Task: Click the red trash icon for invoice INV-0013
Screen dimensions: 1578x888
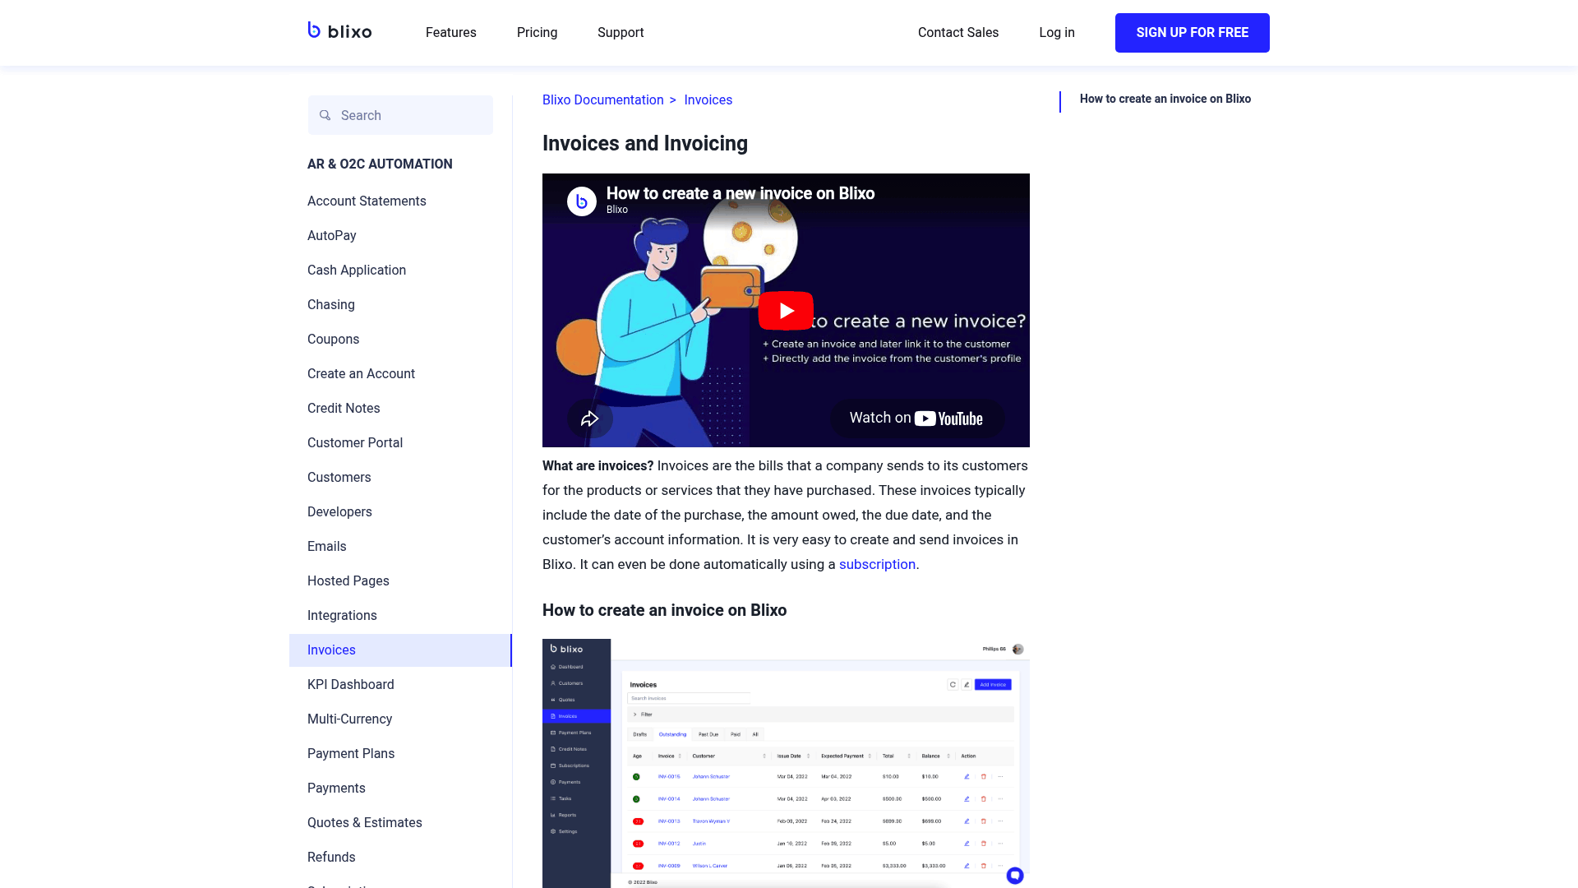Action: pos(983,821)
